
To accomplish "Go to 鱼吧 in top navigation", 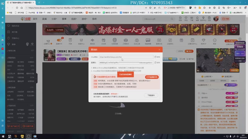I will (94, 19).
